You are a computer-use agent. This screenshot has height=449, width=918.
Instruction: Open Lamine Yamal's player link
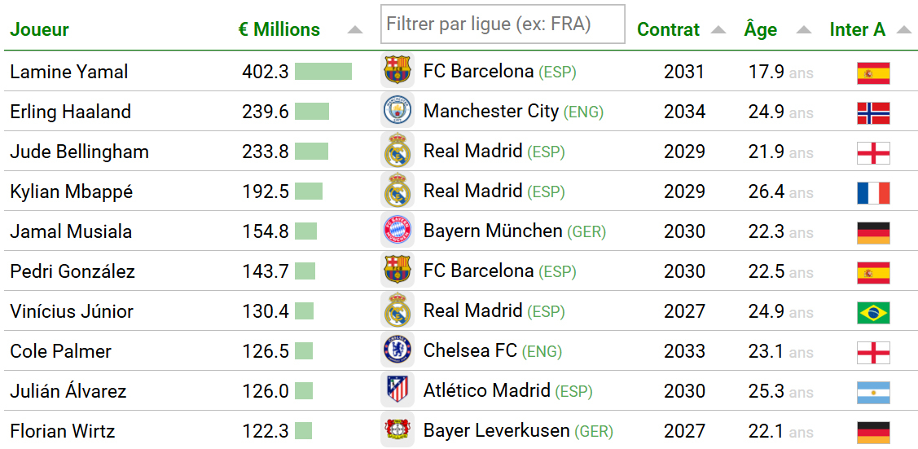click(x=69, y=72)
